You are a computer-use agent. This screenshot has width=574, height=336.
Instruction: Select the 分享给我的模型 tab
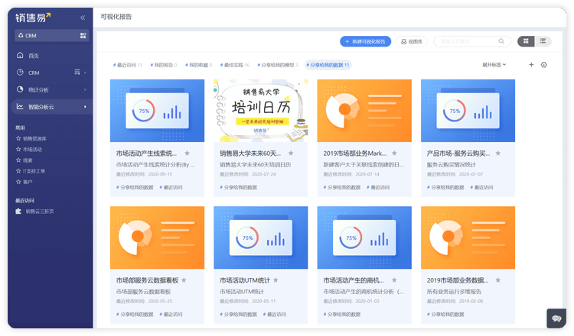278,65
